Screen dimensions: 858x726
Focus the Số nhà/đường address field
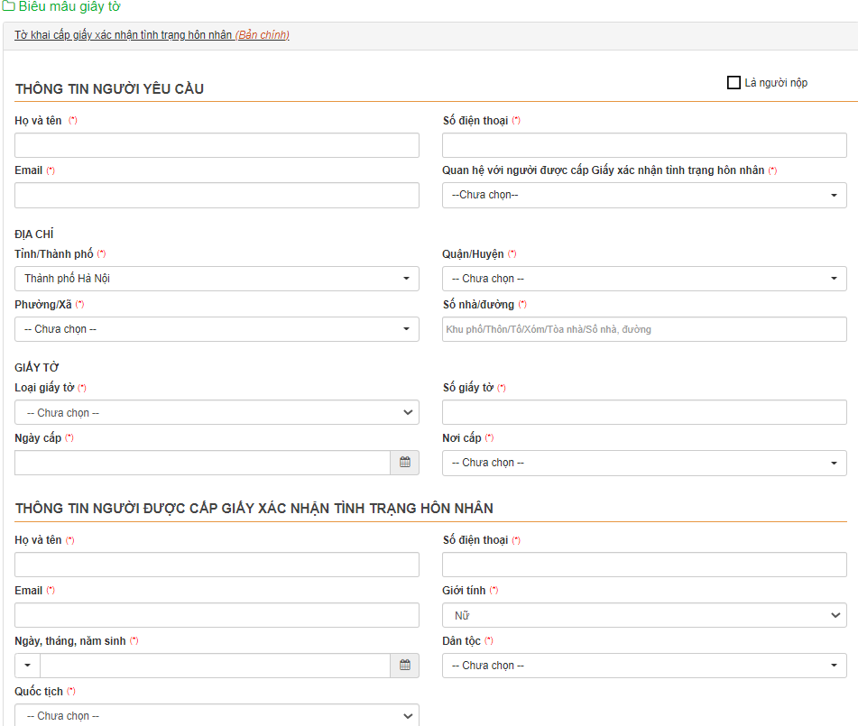tap(644, 329)
